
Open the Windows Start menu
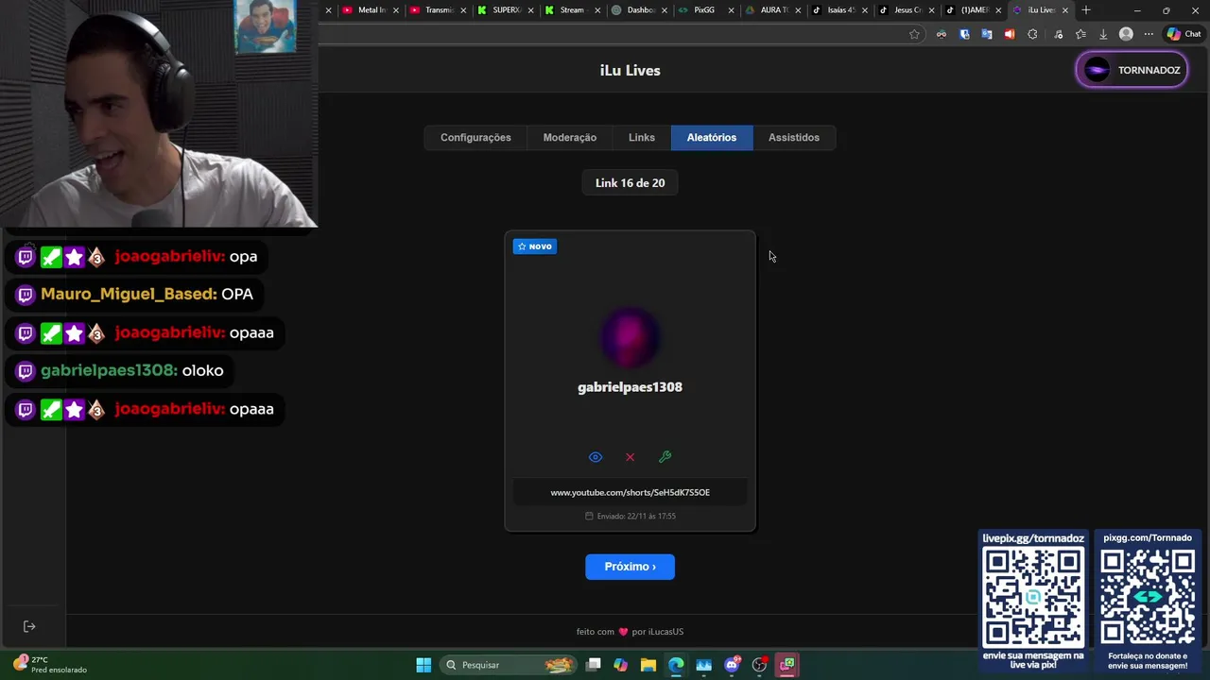423,665
